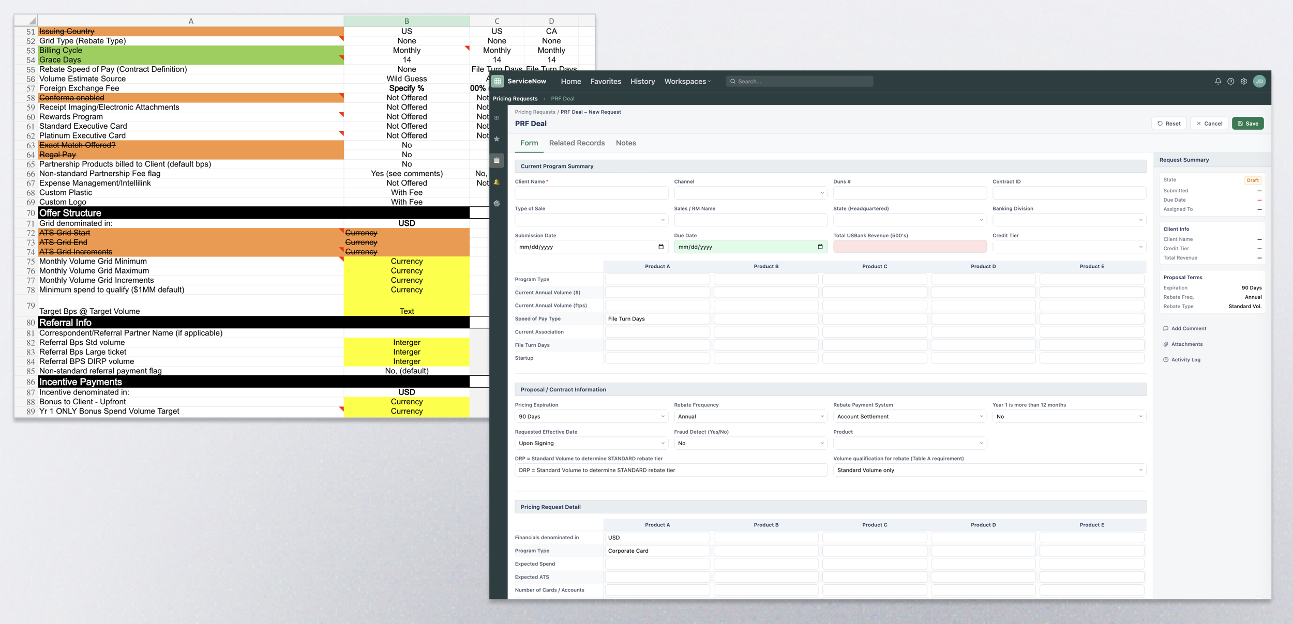1293x624 pixels.
Task: Open the Due Date calendar picker icon
Action: coord(820,247)
